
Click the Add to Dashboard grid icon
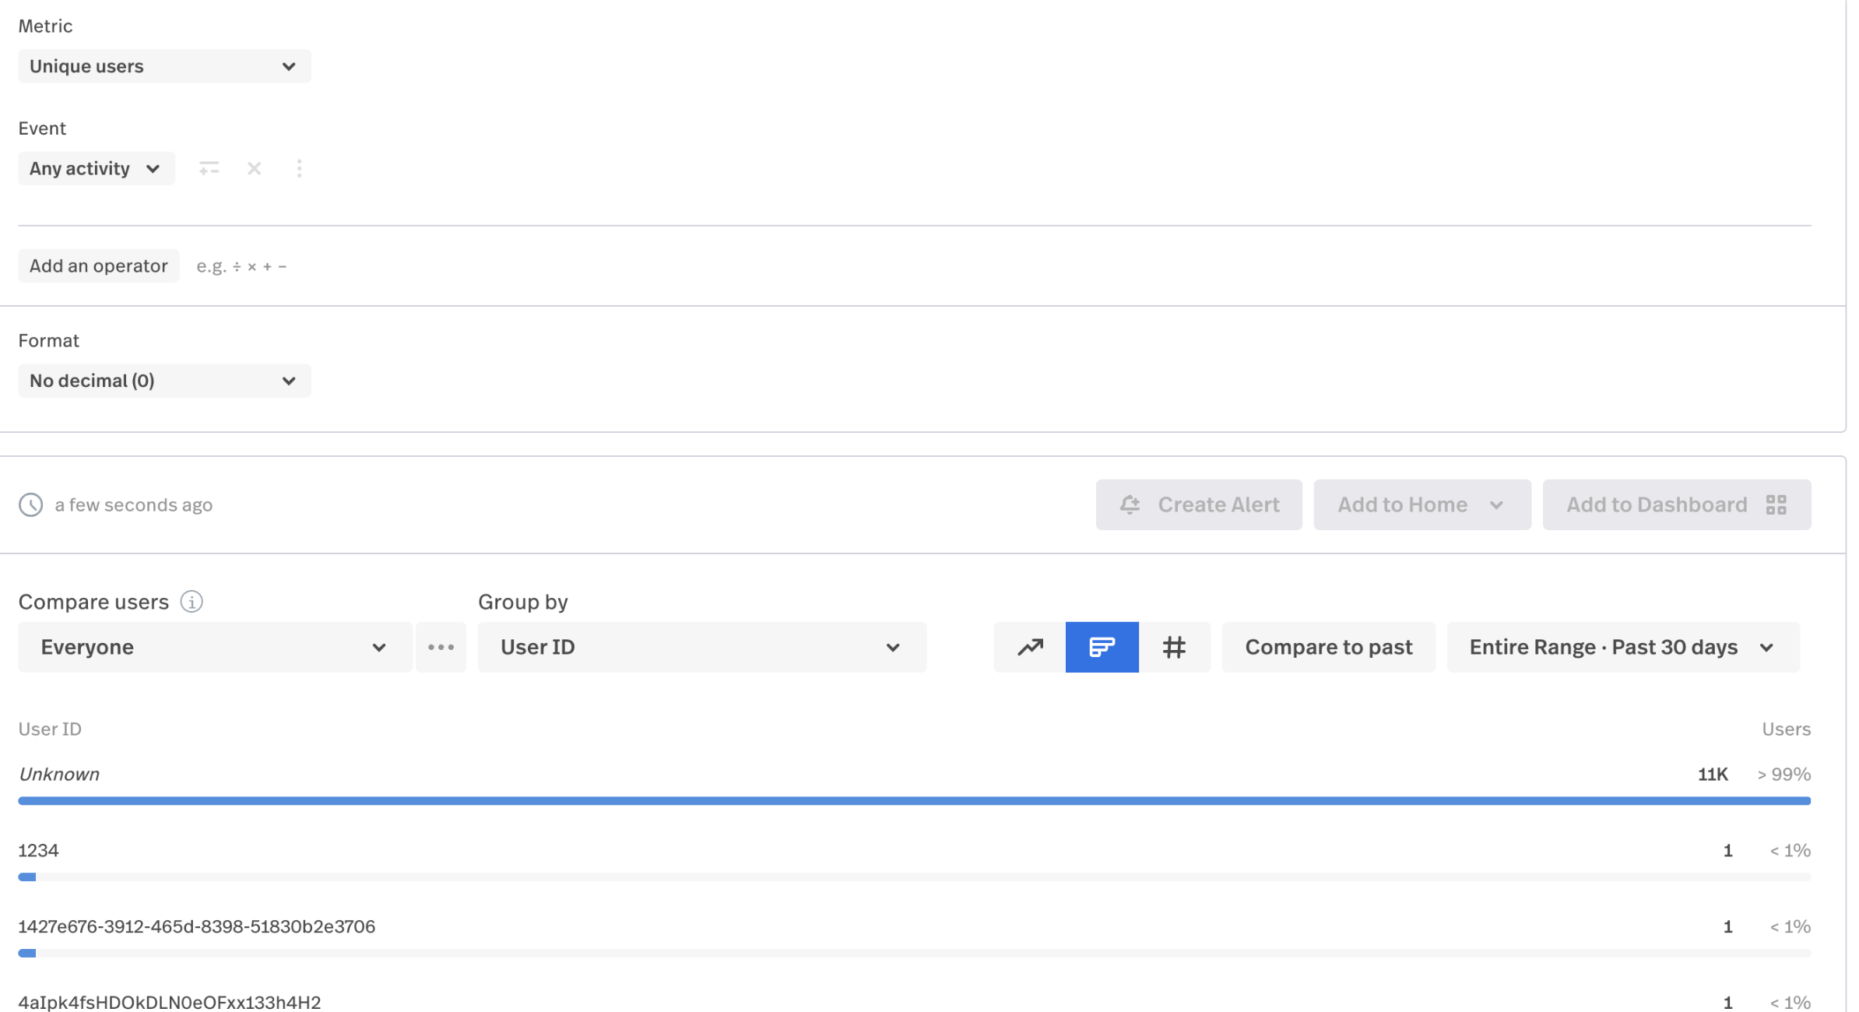pyautogui.click(x=1776, y=504)
